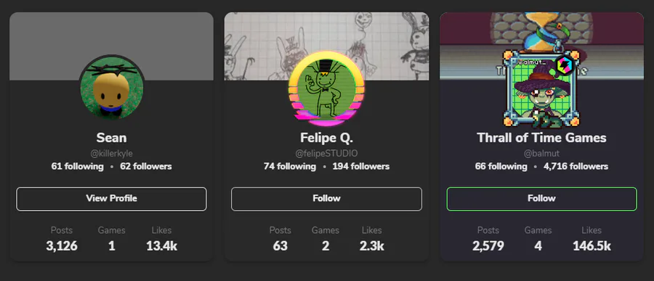
Task: Open Felipe Q.'s sketch drawings banner
Action: pyautogui.click(x=326, y=46)
